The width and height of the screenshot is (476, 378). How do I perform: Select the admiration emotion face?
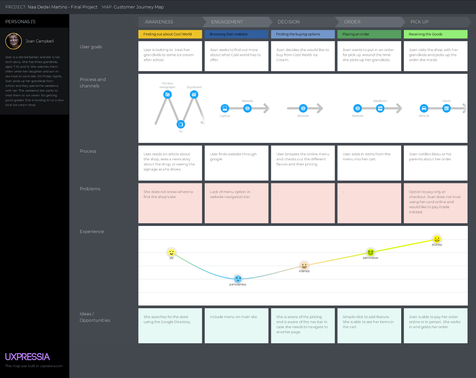[x=371, y=252]
